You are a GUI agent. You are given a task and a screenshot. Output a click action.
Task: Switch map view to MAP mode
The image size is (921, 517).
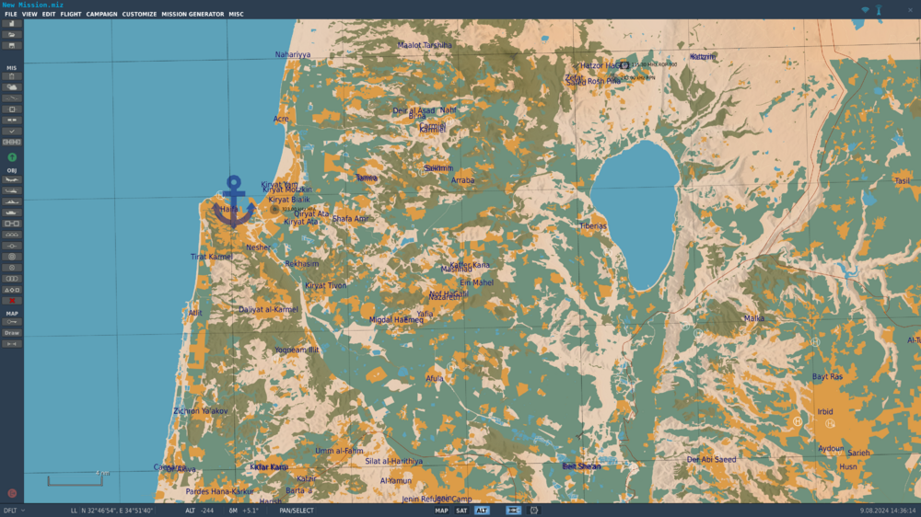pyautogui.click(x=442, y=511)
